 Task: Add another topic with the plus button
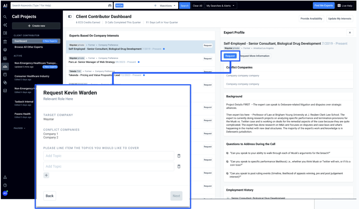pos(46,175)
